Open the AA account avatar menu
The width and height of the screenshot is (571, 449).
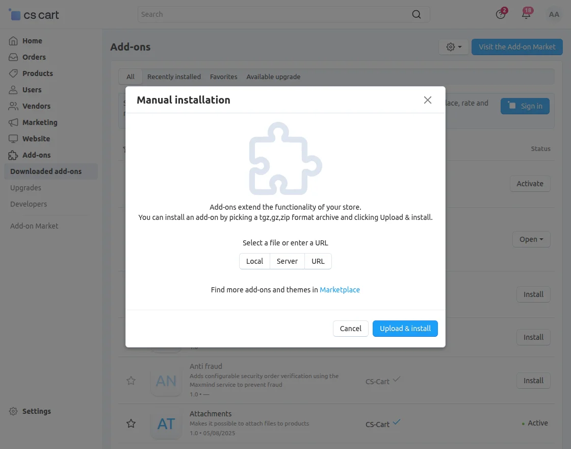click(554, 14)
